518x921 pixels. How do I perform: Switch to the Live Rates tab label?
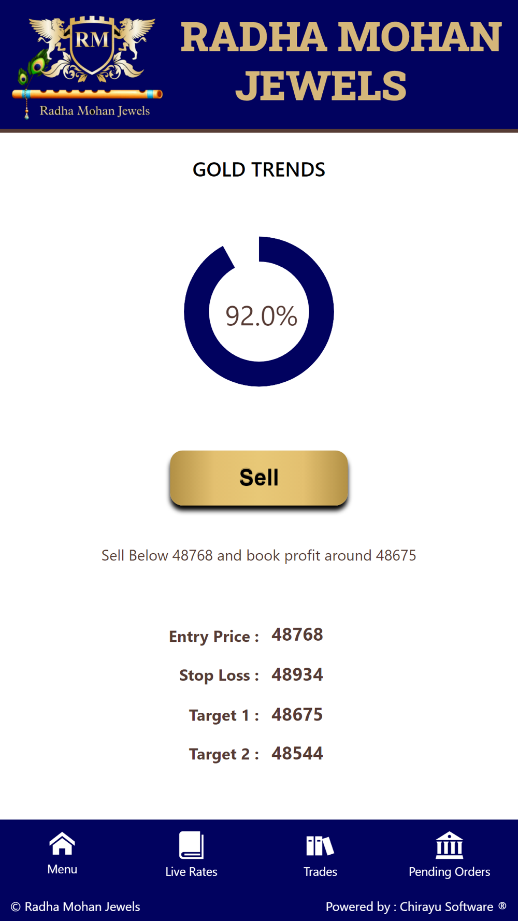[191, 872]
